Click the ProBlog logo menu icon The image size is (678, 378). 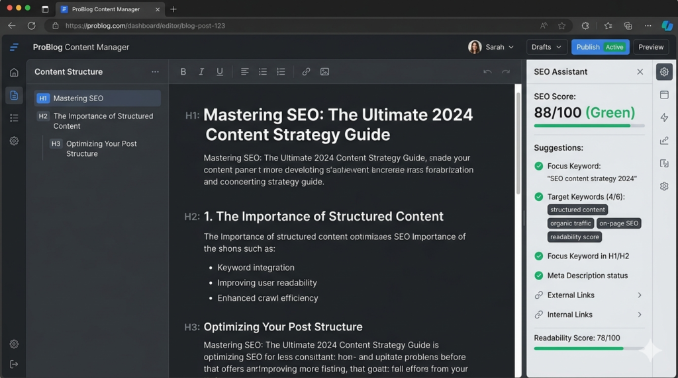(15, 47)
